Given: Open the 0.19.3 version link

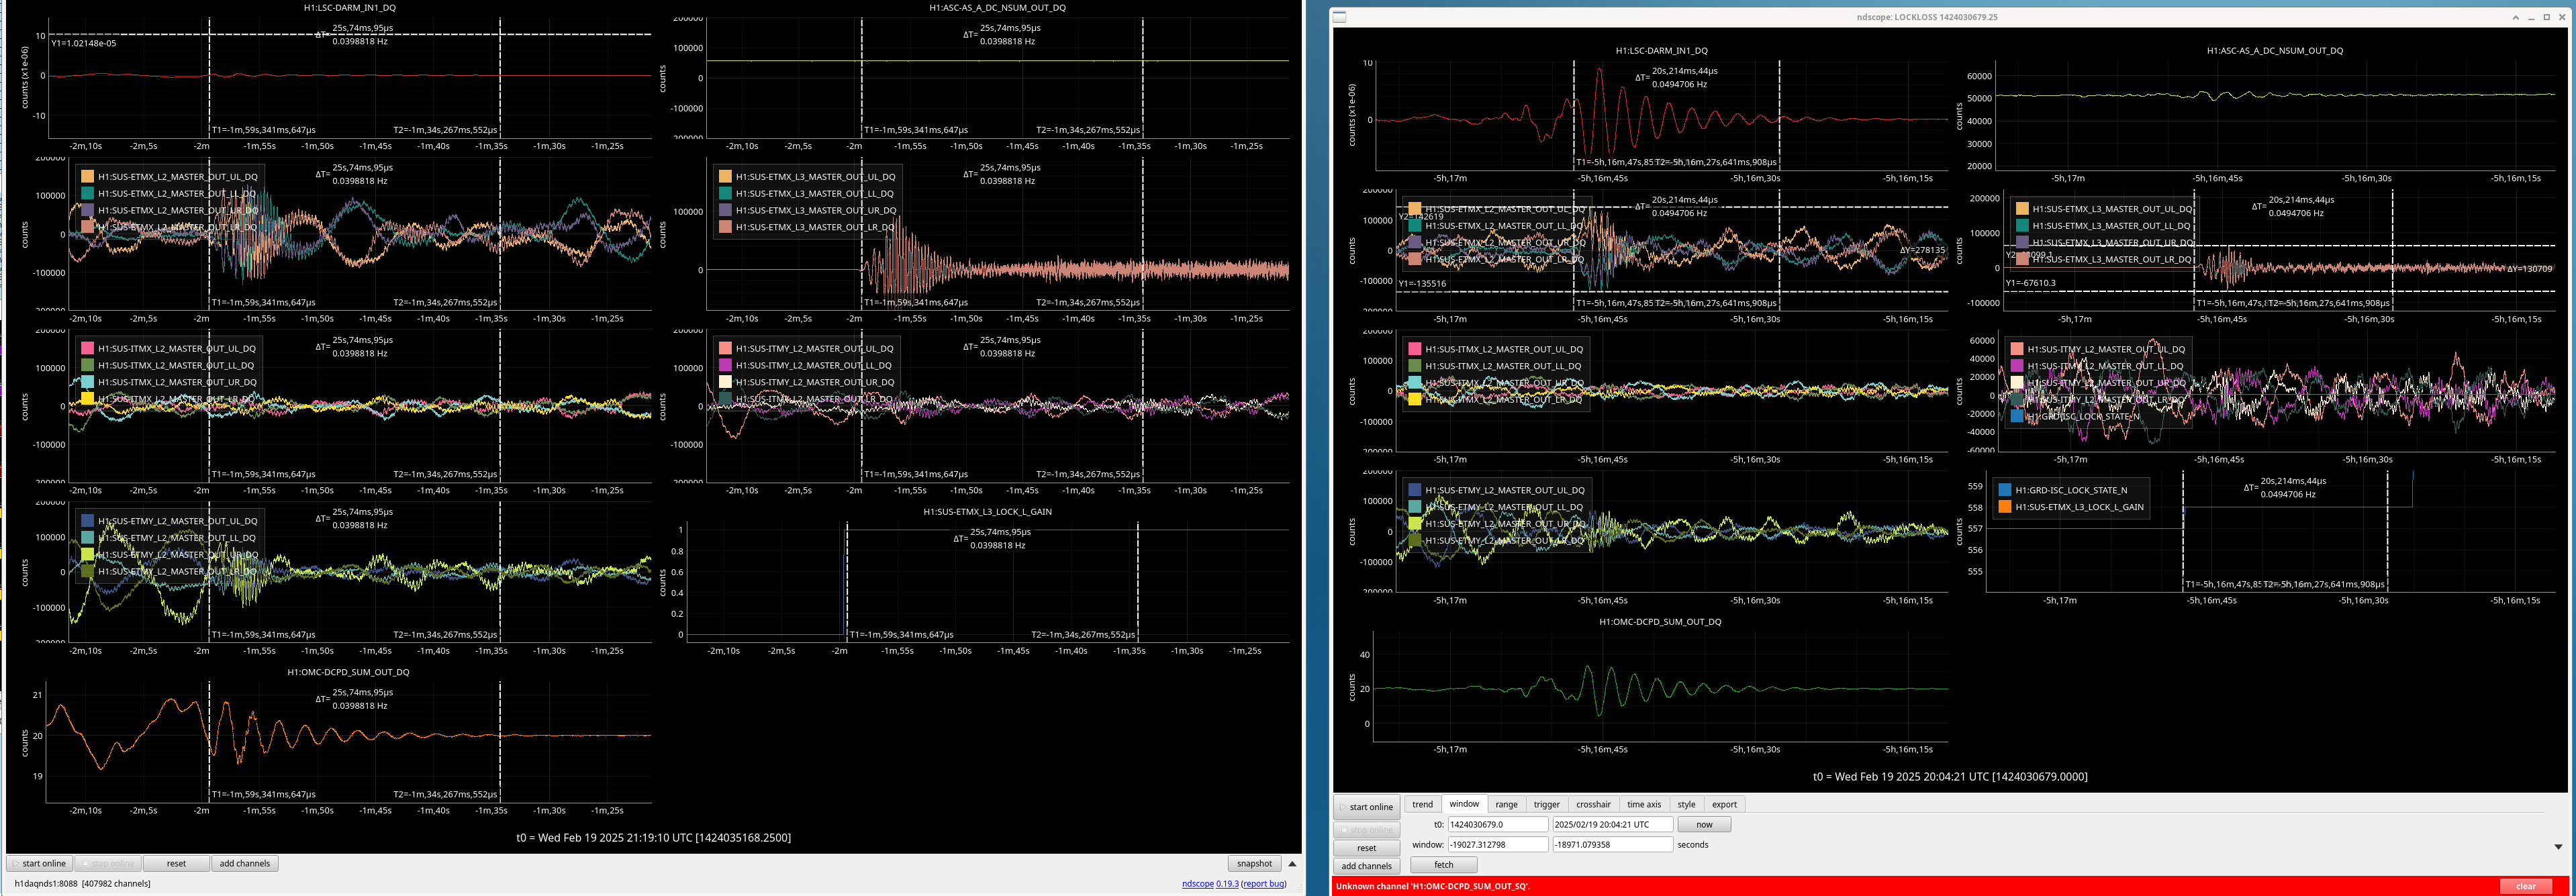Looking at the screenshot, I should tap(1227, 884).
